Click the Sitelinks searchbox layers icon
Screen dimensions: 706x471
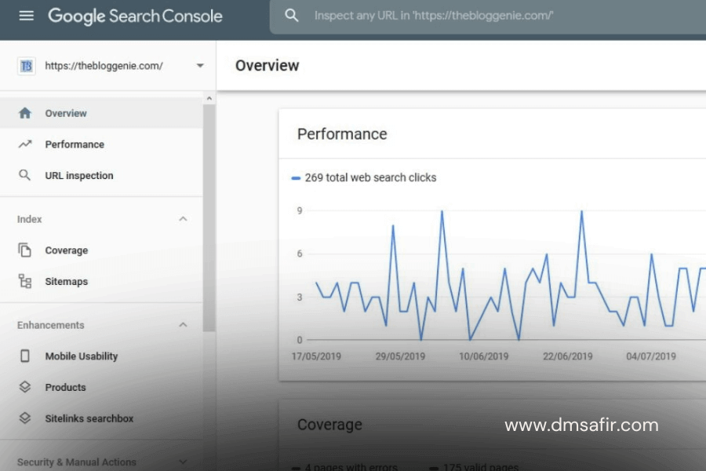pyautogui.click(x=25, y=418)
